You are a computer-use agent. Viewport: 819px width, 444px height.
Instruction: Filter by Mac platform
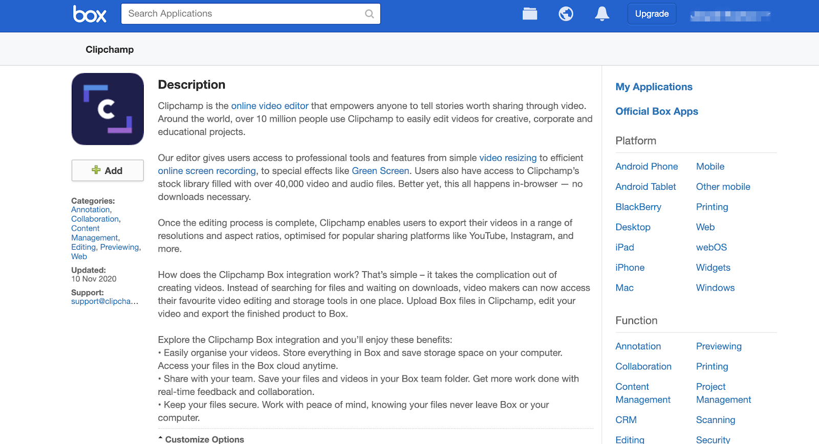click(x=624, y=287)
